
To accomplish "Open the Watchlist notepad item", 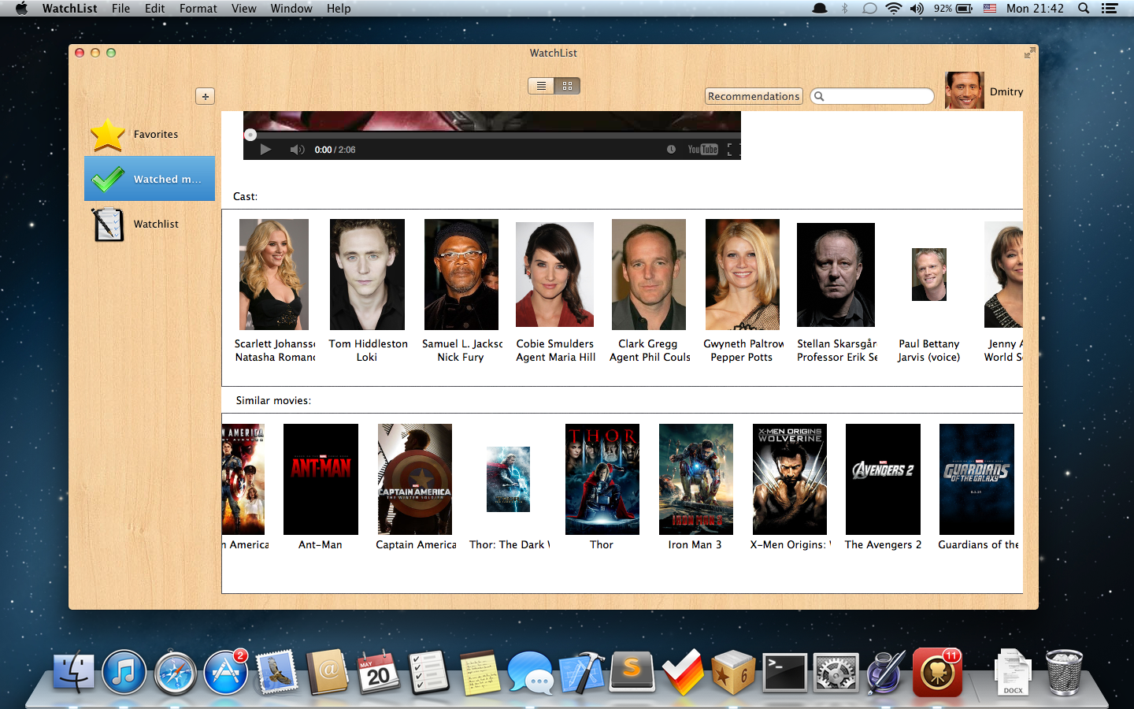I will [x=150, y=224].
